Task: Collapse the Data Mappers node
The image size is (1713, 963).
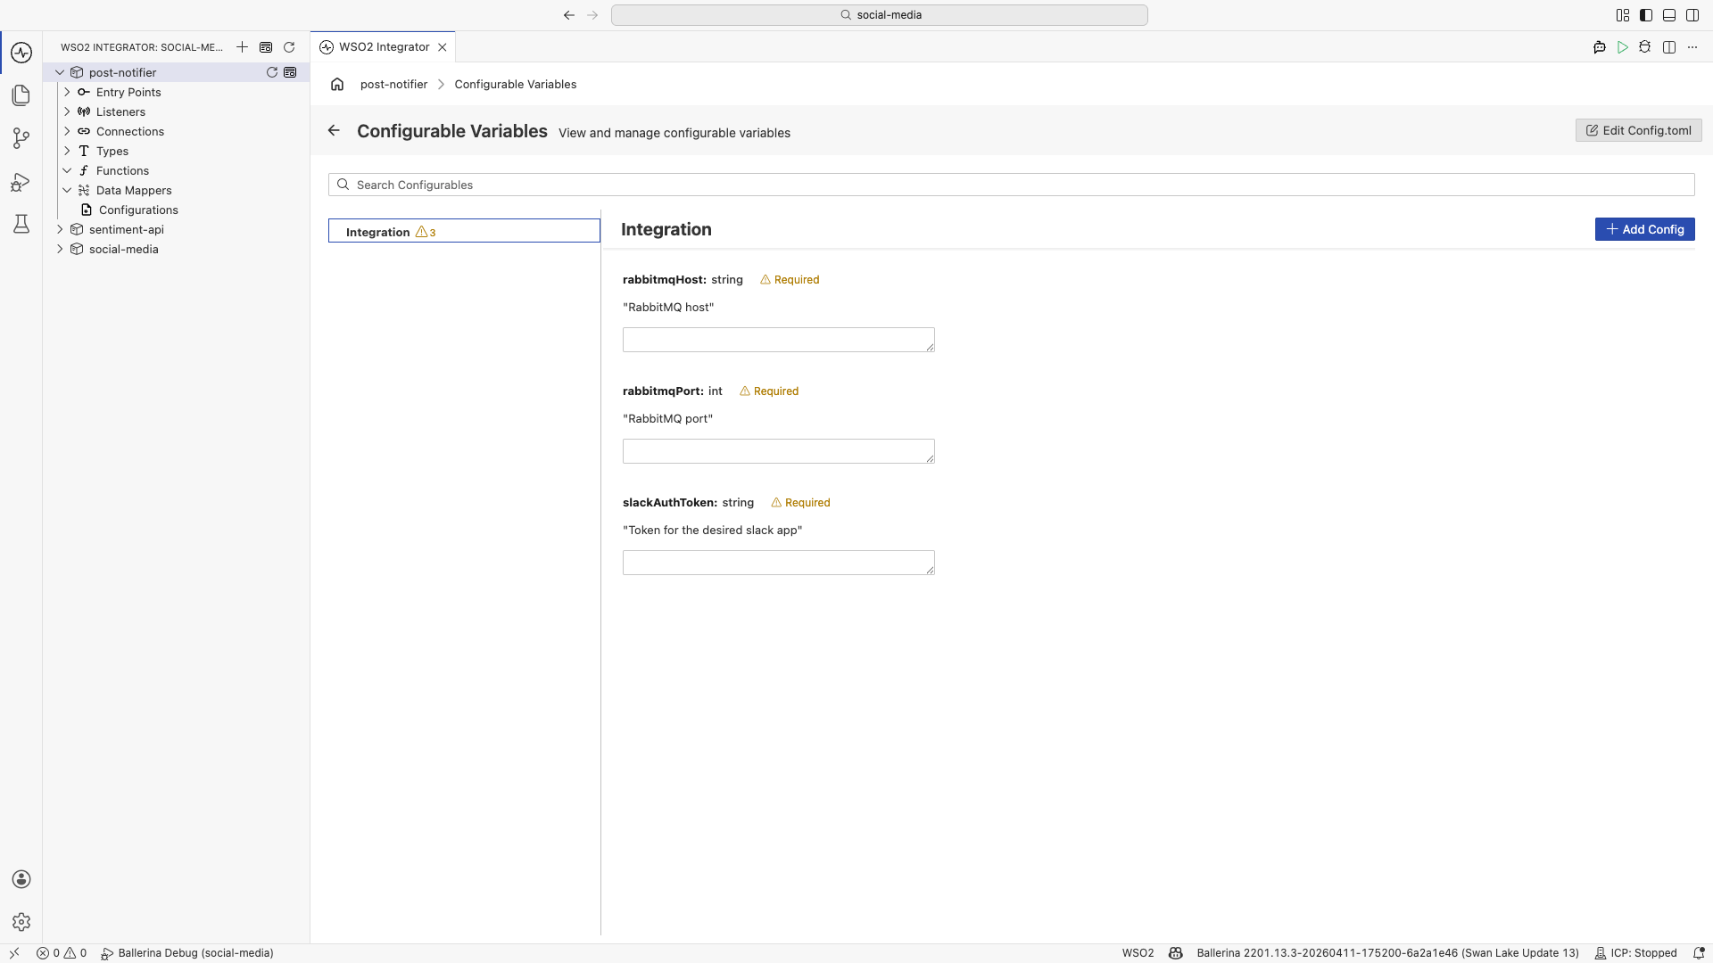Action: point(67,190)
